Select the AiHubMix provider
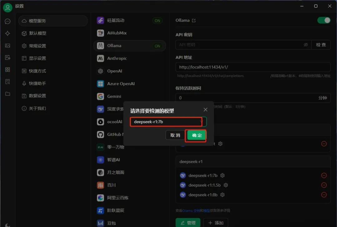Screen dimensions: 337x227 pyautogui.click(x=129, y=33)
